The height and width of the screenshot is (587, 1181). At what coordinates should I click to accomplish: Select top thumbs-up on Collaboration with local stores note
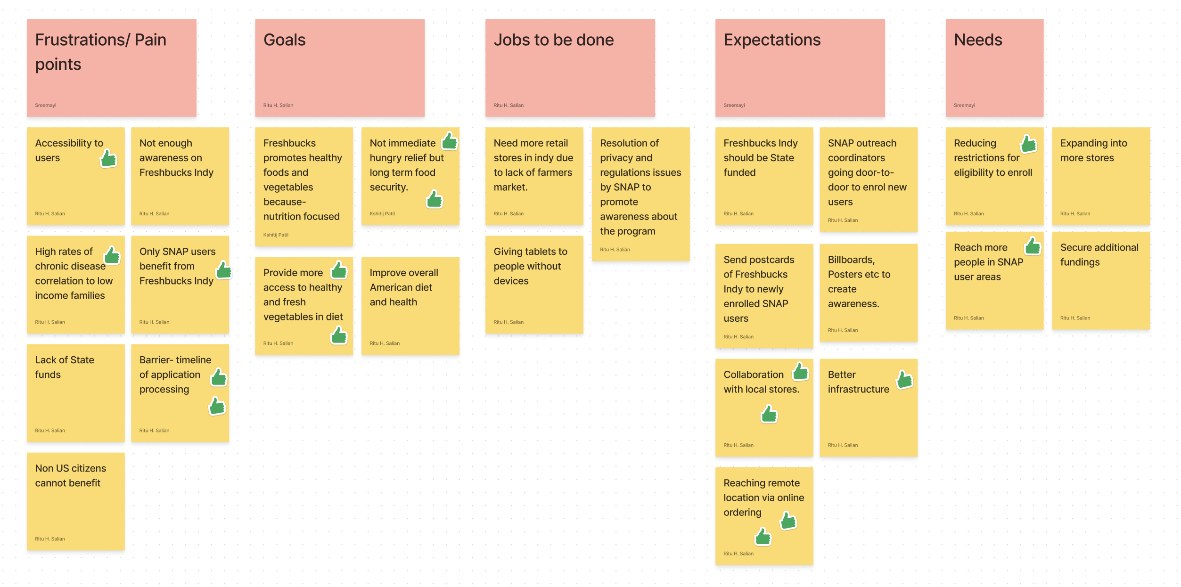coord(800,371)
